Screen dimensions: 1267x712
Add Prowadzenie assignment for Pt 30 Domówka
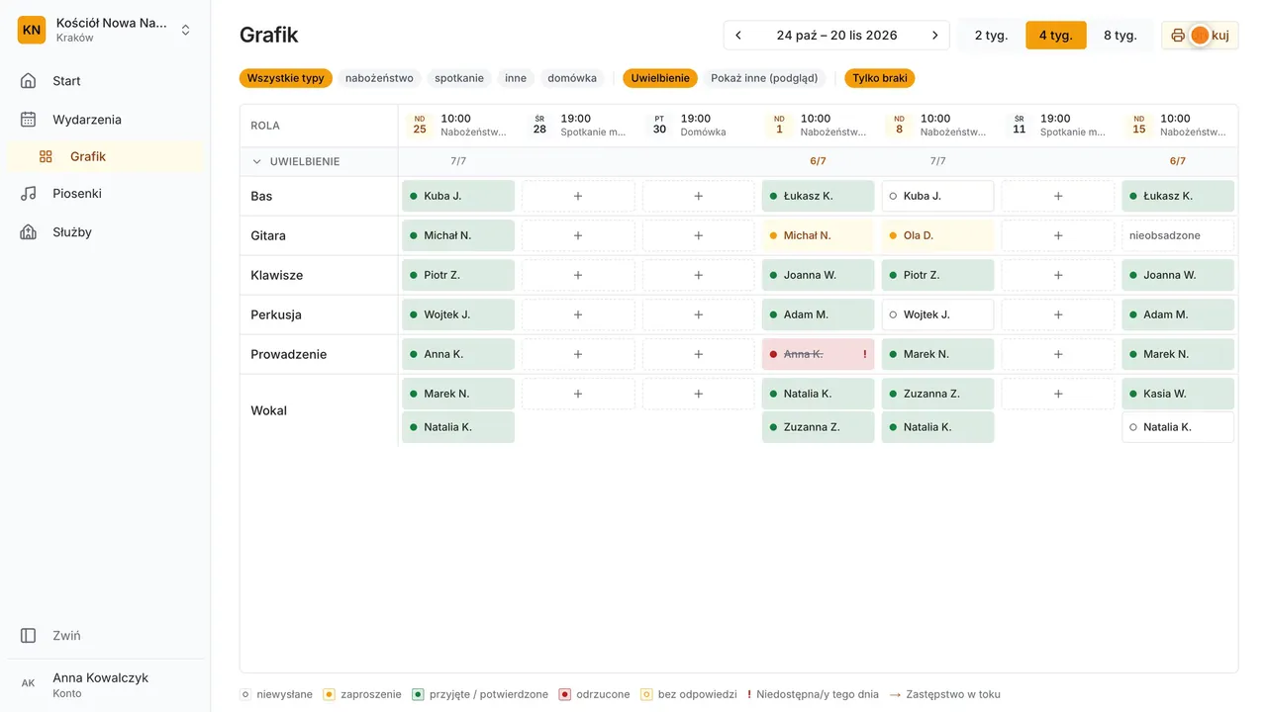698,354
